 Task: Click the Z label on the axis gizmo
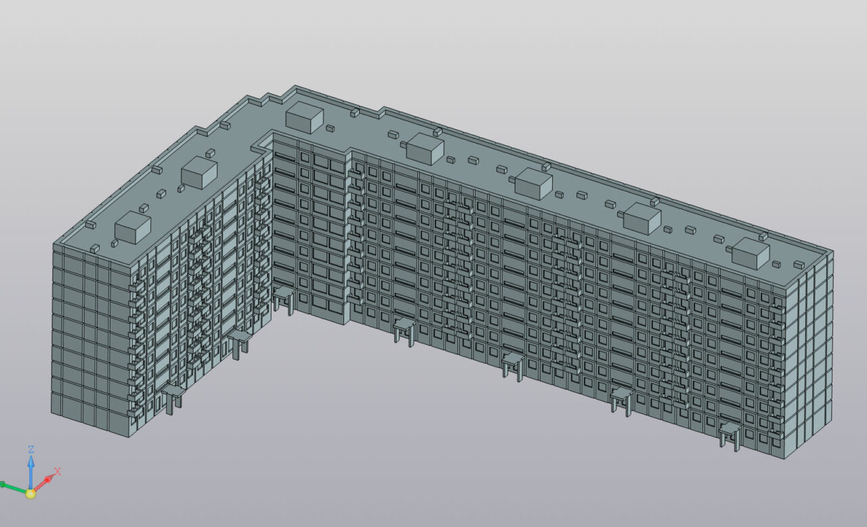(31, 449)
